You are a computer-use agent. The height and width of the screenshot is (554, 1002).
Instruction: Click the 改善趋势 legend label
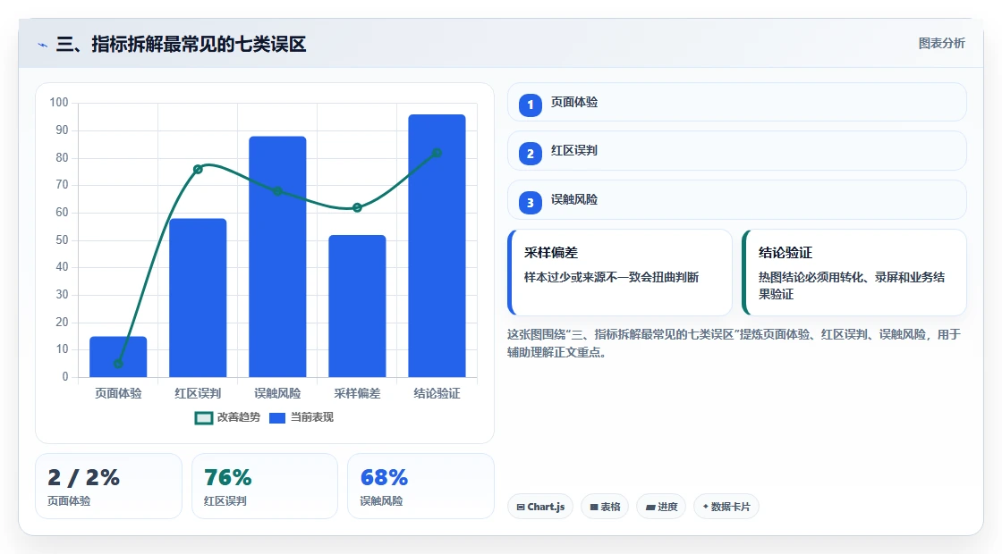point(238,417)
